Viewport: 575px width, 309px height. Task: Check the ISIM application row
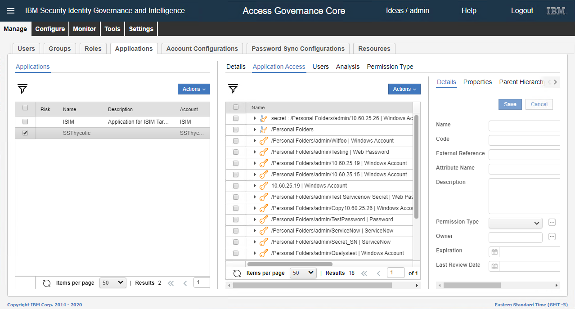(25, 121)
